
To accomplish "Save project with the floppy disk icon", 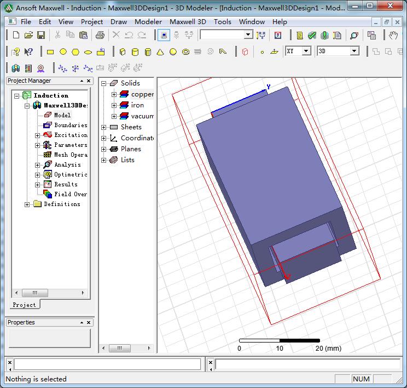I will pyautogui.click(x=41, y=35).
